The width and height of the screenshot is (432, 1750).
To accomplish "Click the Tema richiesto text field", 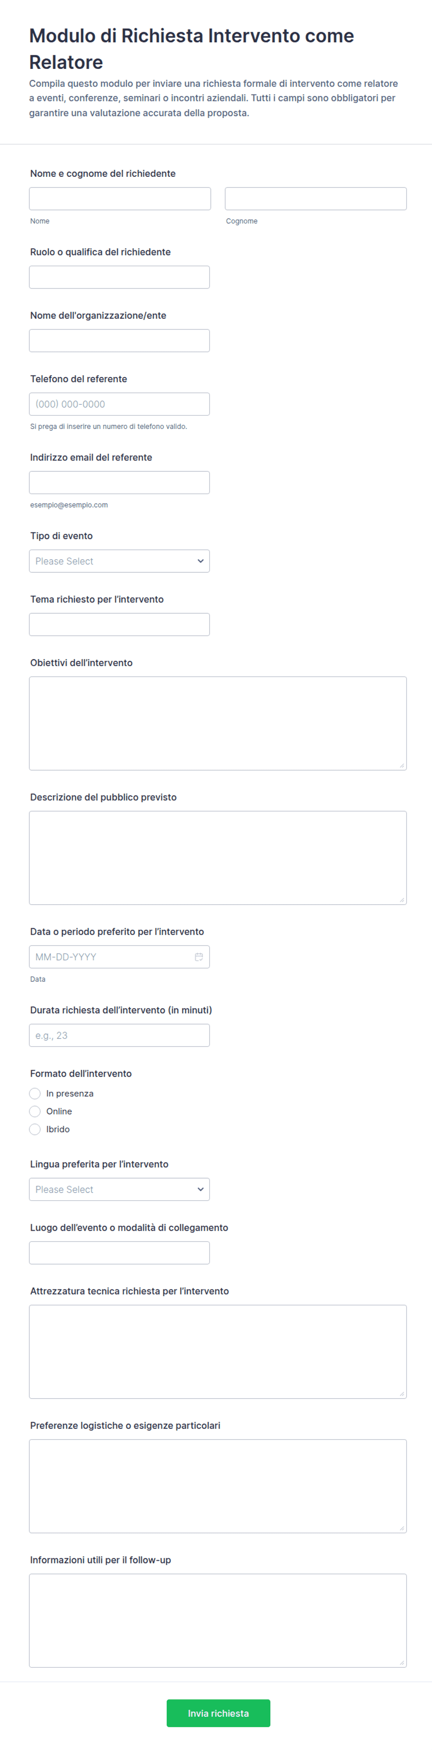I will click(x=119, y=624).
